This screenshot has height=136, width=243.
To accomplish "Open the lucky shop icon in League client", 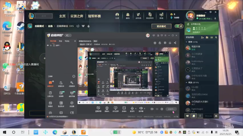I will pos(150,16).
